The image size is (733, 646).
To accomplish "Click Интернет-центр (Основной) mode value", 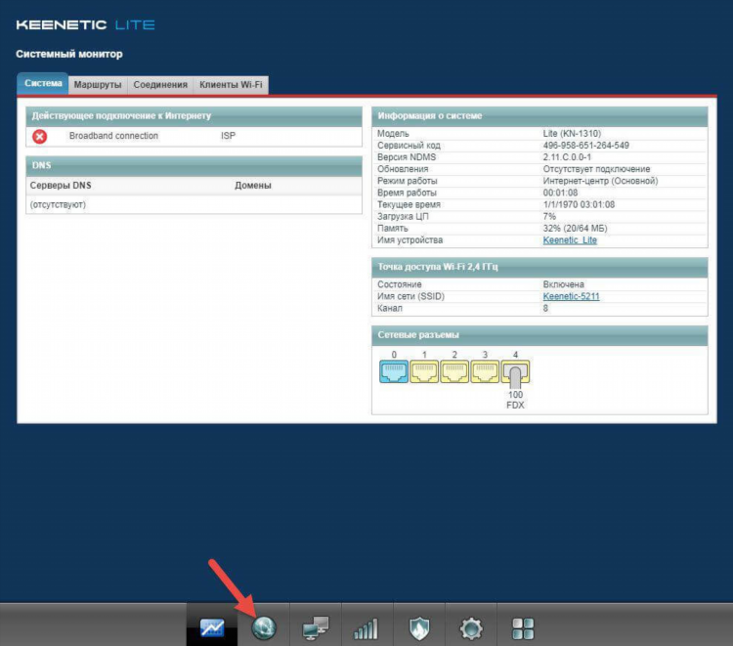I will tap(600, 181).
